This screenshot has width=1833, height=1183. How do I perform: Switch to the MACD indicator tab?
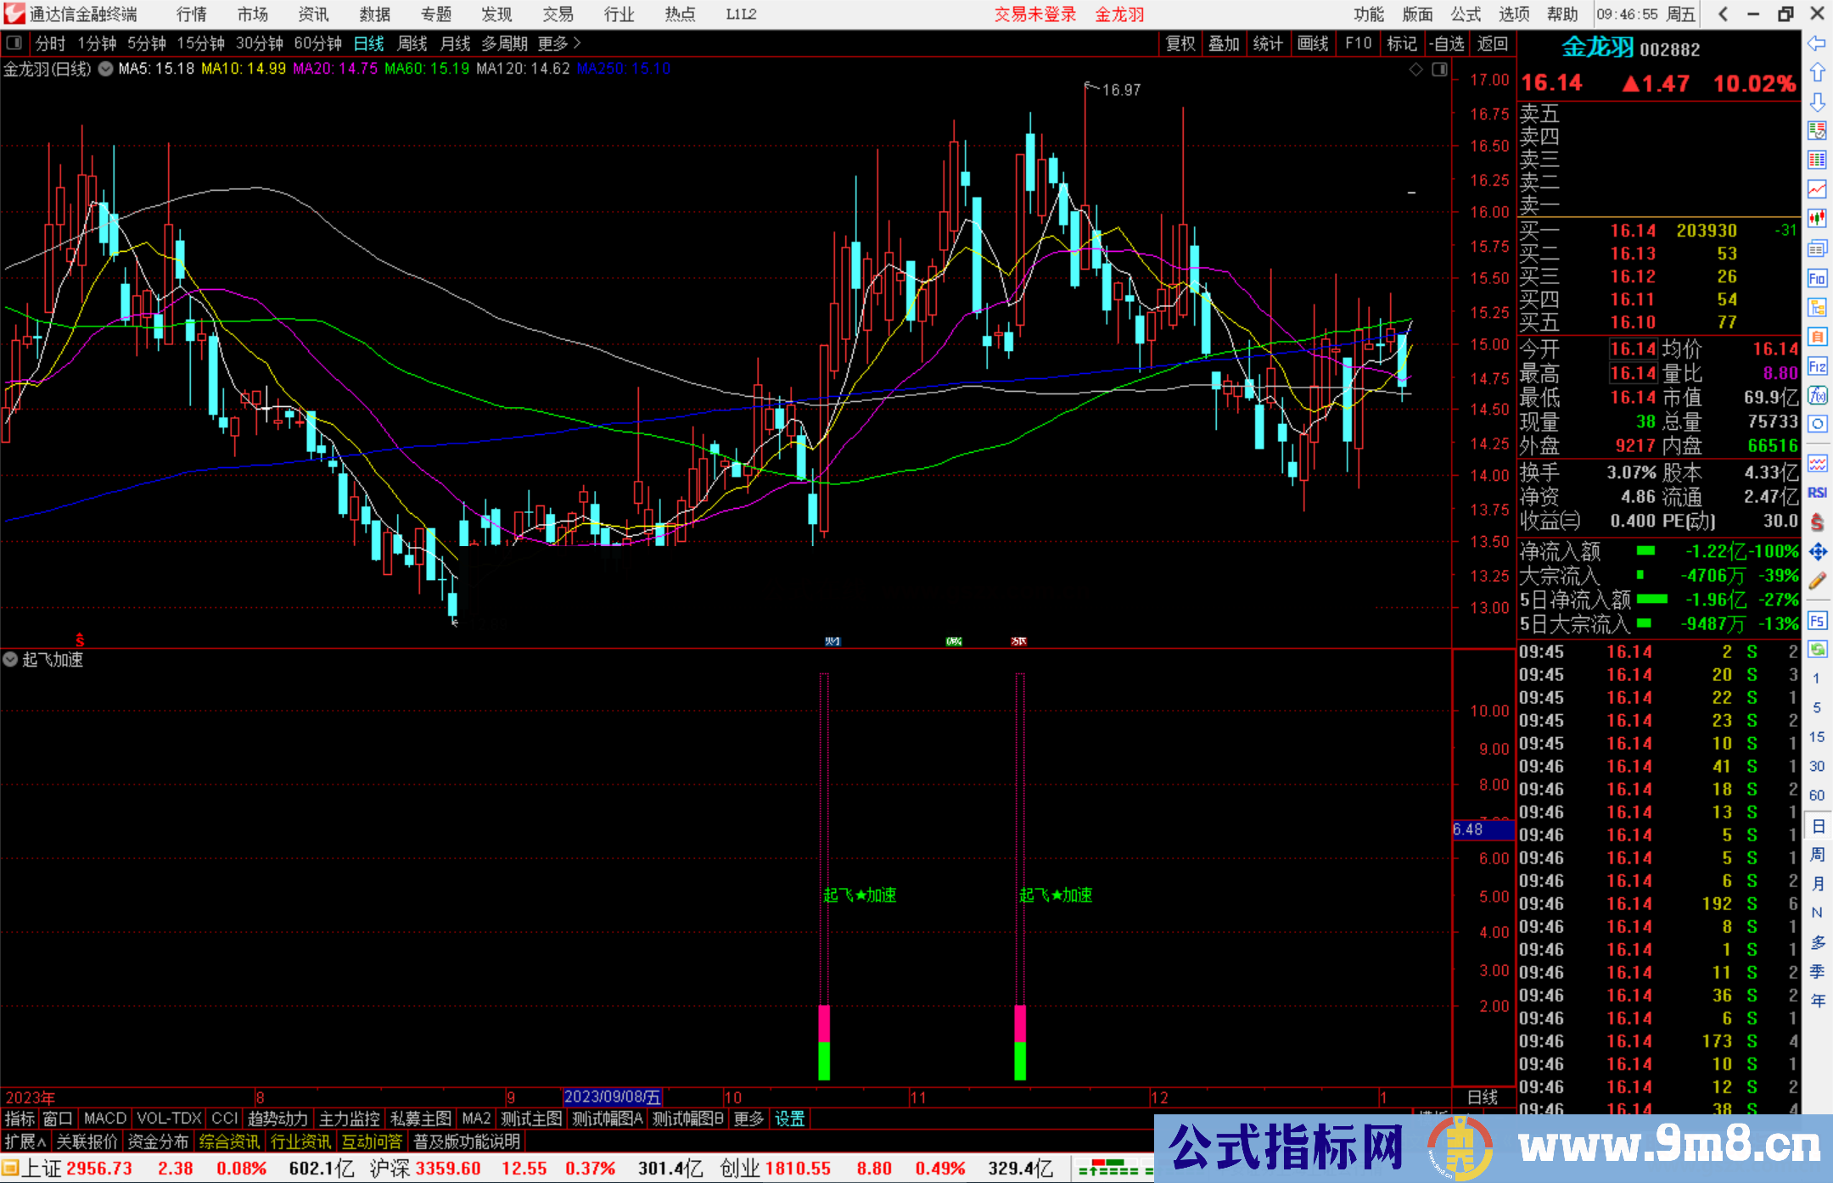[105, 1119]
